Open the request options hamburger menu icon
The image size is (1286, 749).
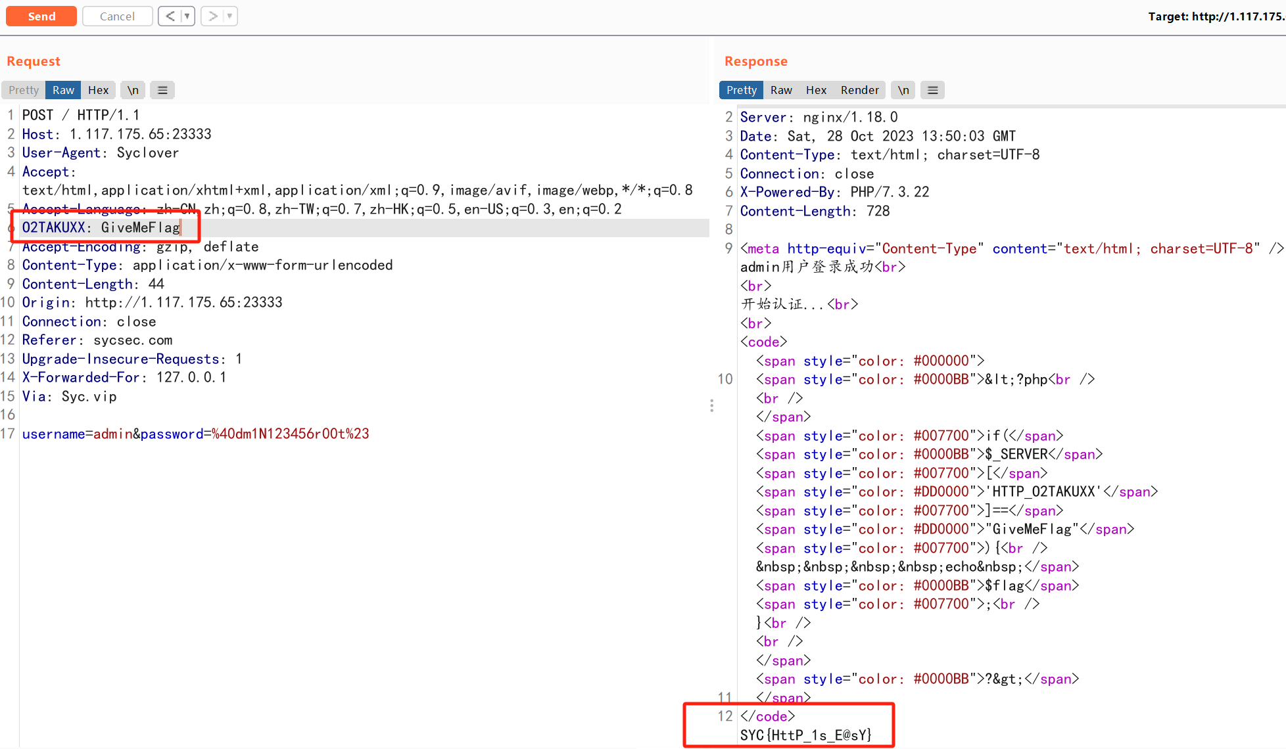162,90
